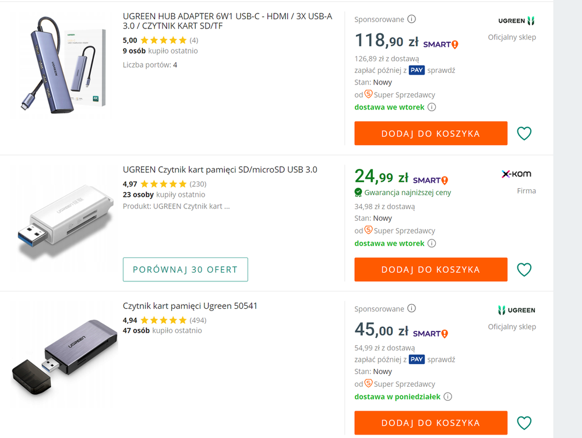The width and height of the screenshot is (582, 438).
Task: Save the UGREEN SD/microSD reader to wishlist
Action: (524, 270)
